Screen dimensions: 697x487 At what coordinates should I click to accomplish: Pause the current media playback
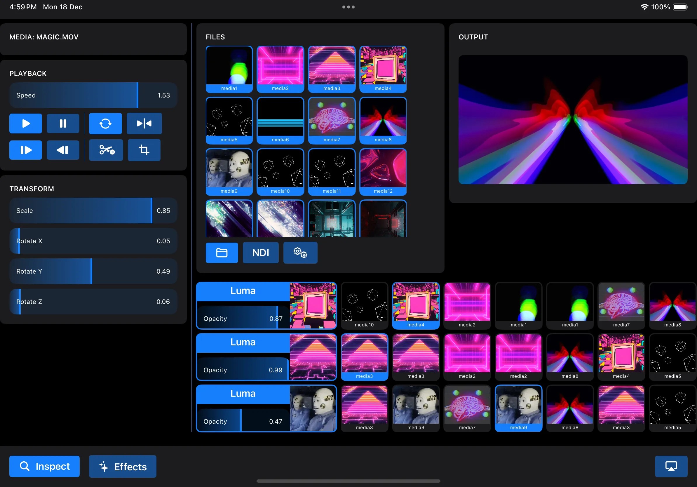point(63,123)
